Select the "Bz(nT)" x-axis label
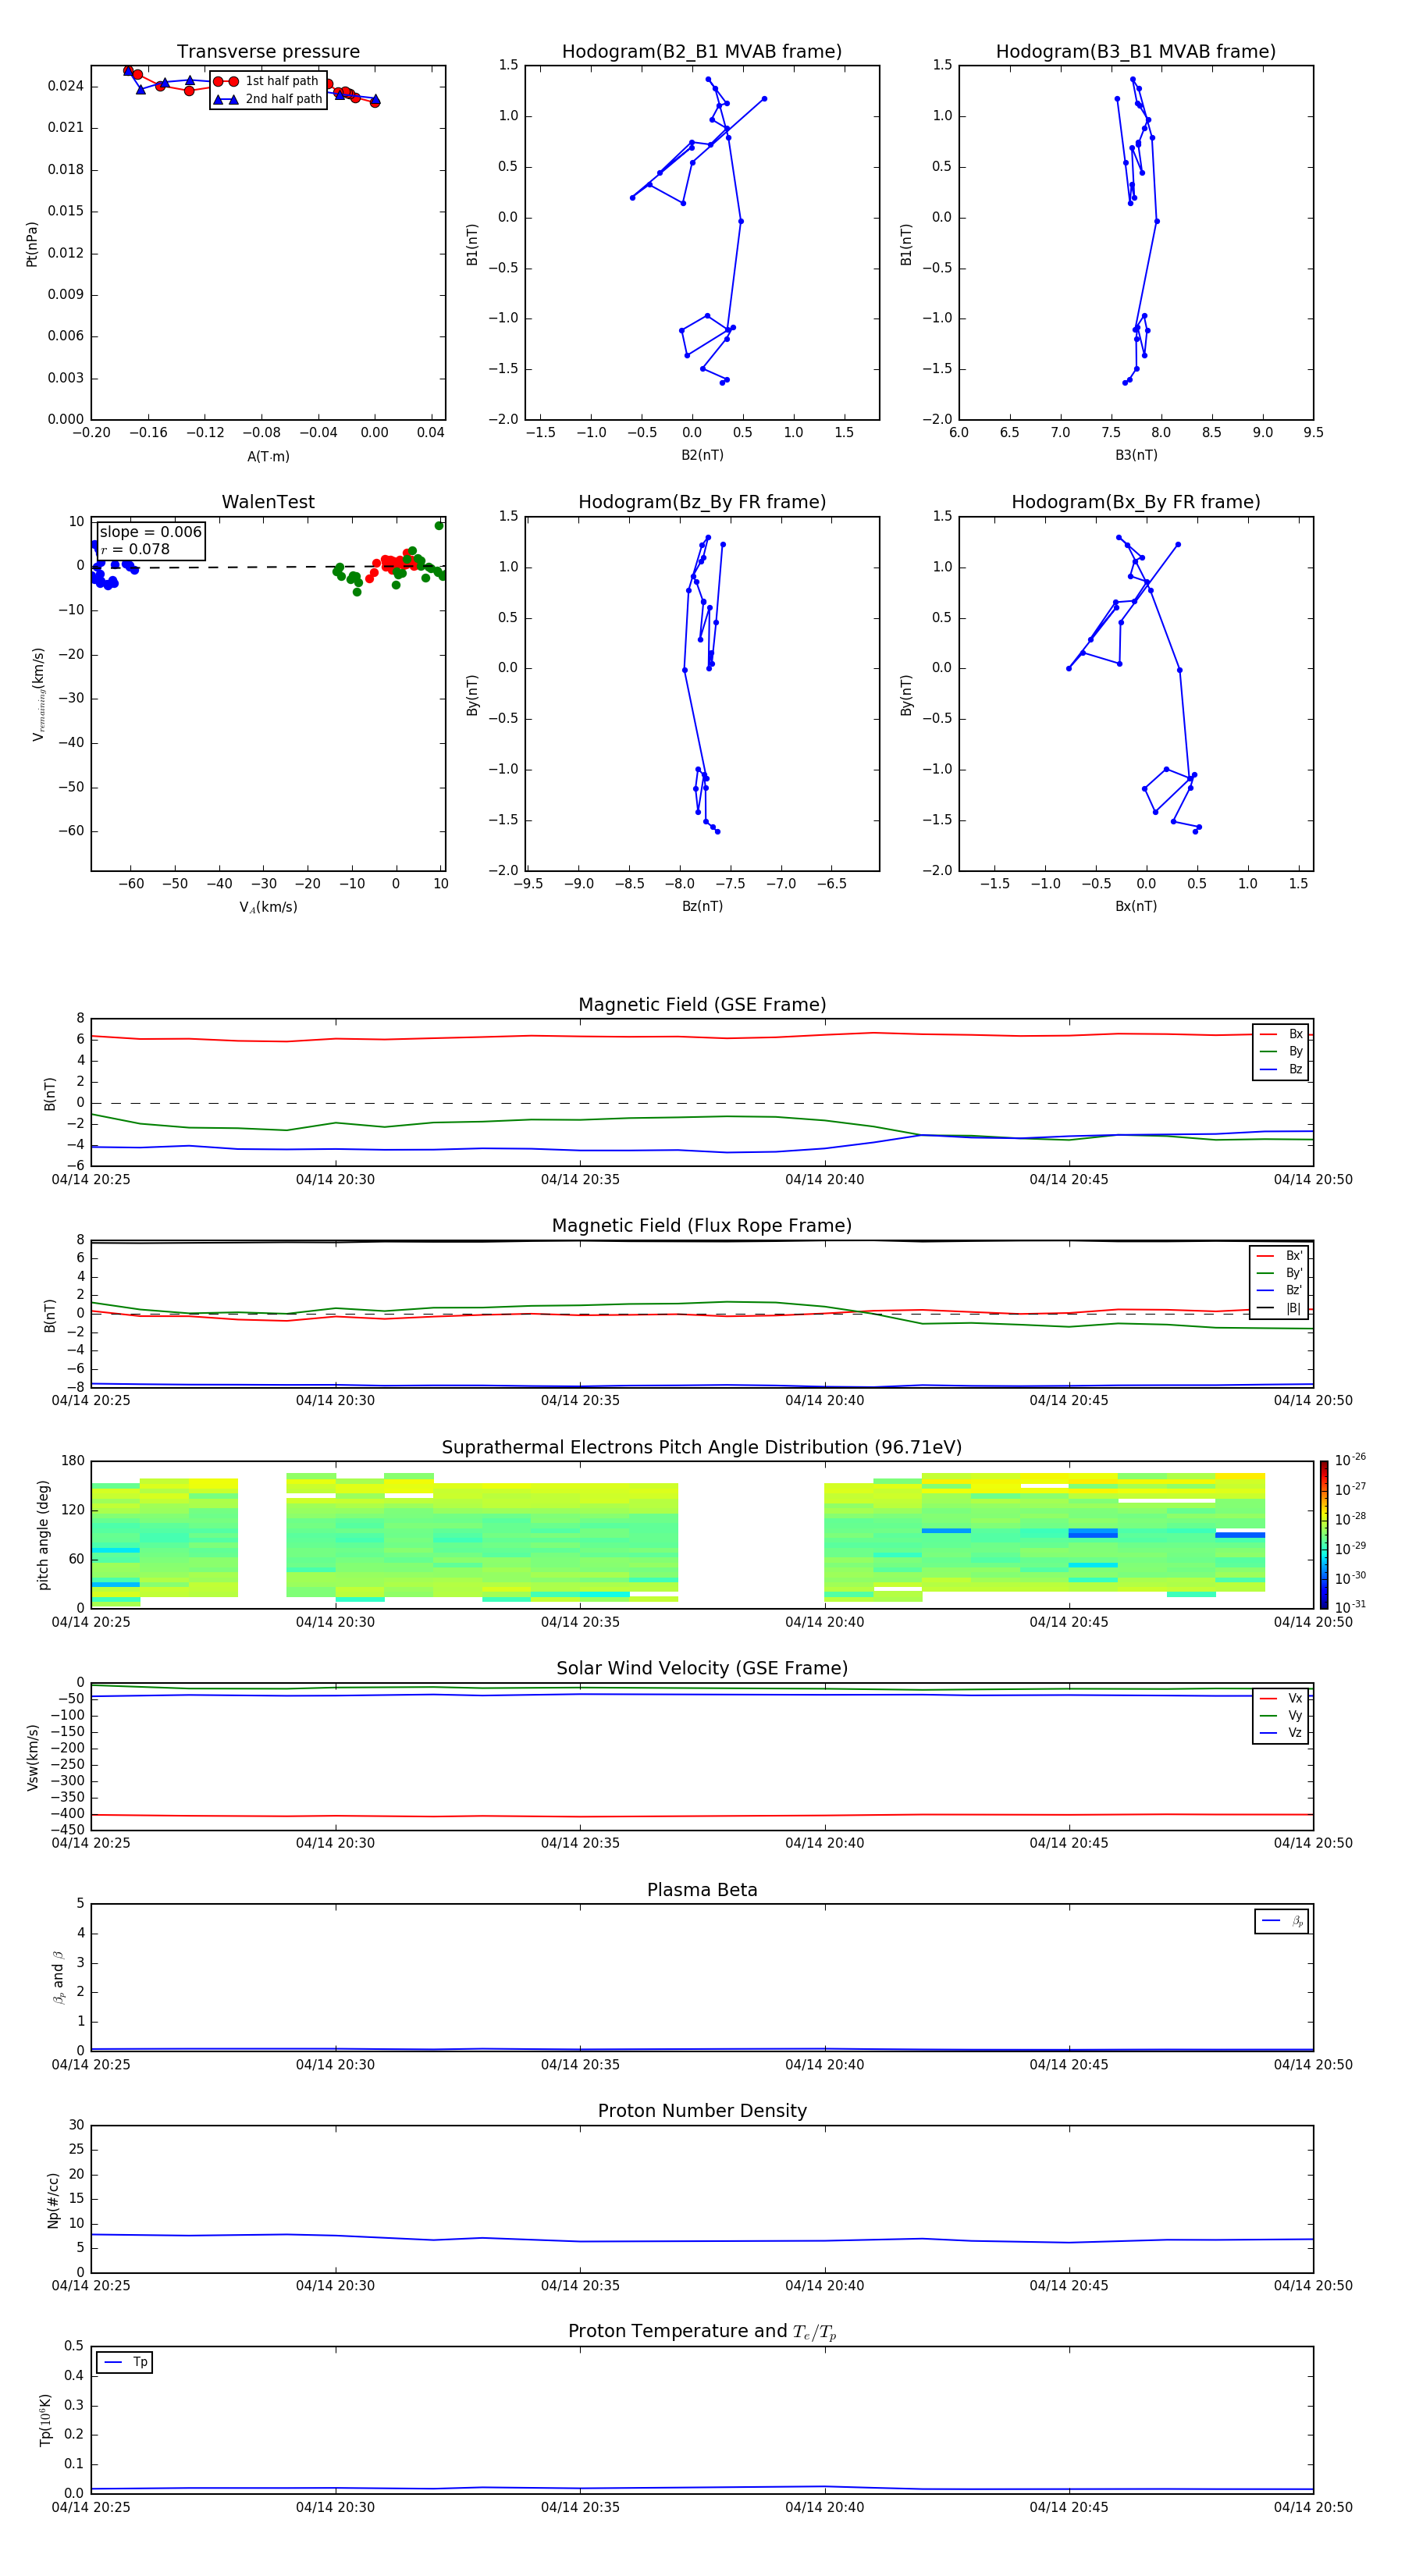1405x2576 pixels. [x=702, y=906]
